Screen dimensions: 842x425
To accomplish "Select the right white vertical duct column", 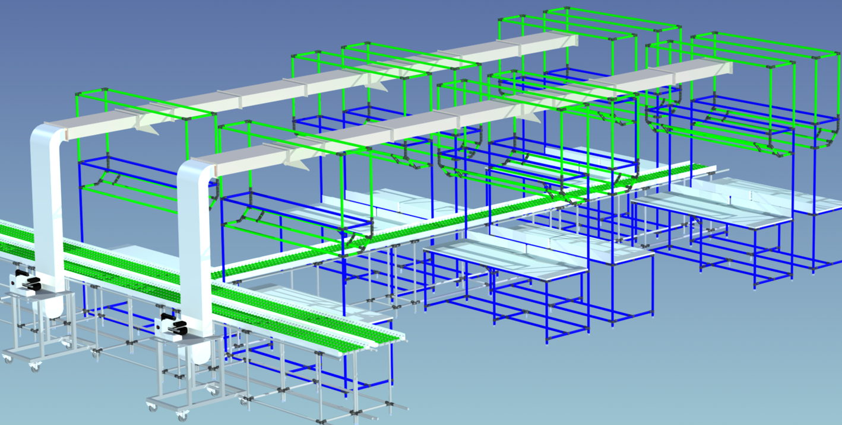I will pyautogui.click(x=196, y=255).
